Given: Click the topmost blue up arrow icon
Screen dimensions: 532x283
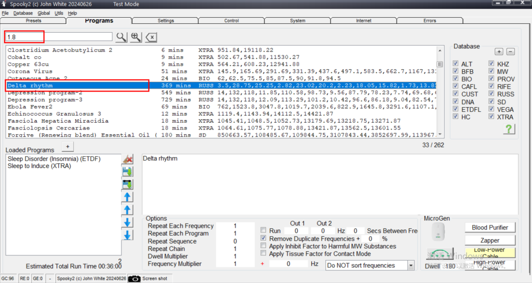Looking at the screenshot, I should pyautogui.click(x=127, y=197).
